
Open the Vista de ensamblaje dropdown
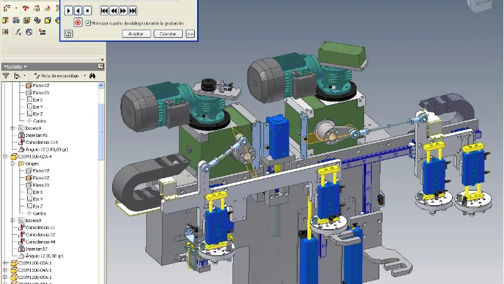85,76
